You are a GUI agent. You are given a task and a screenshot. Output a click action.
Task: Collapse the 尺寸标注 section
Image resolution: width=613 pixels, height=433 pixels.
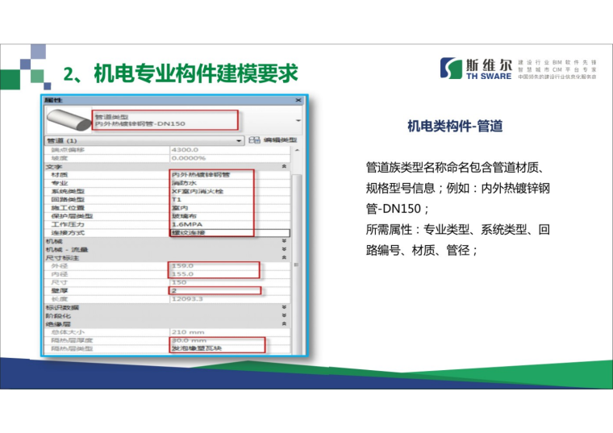click(283, 257)
